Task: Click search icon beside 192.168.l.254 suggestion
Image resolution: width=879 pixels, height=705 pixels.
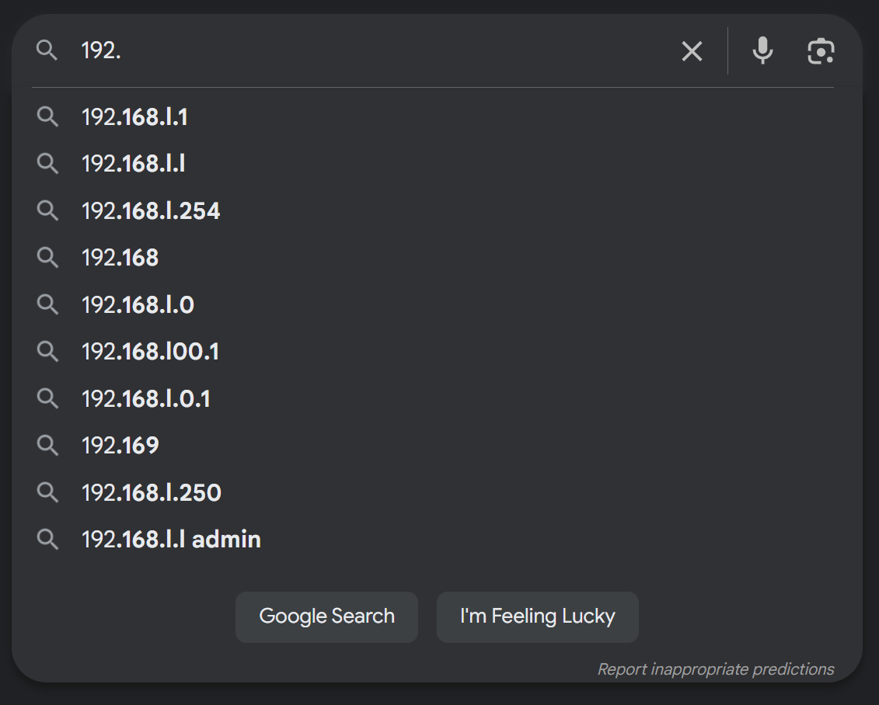Action: [x=47, y=210]
